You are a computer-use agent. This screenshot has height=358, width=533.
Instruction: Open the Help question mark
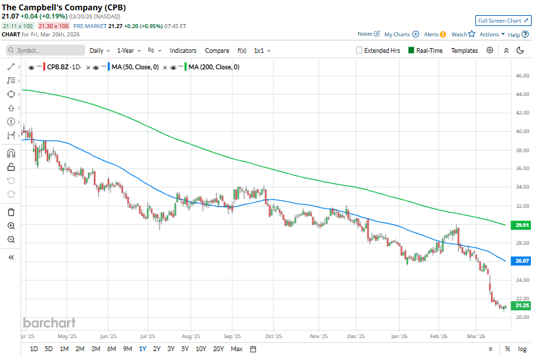[x=525, y=34]
